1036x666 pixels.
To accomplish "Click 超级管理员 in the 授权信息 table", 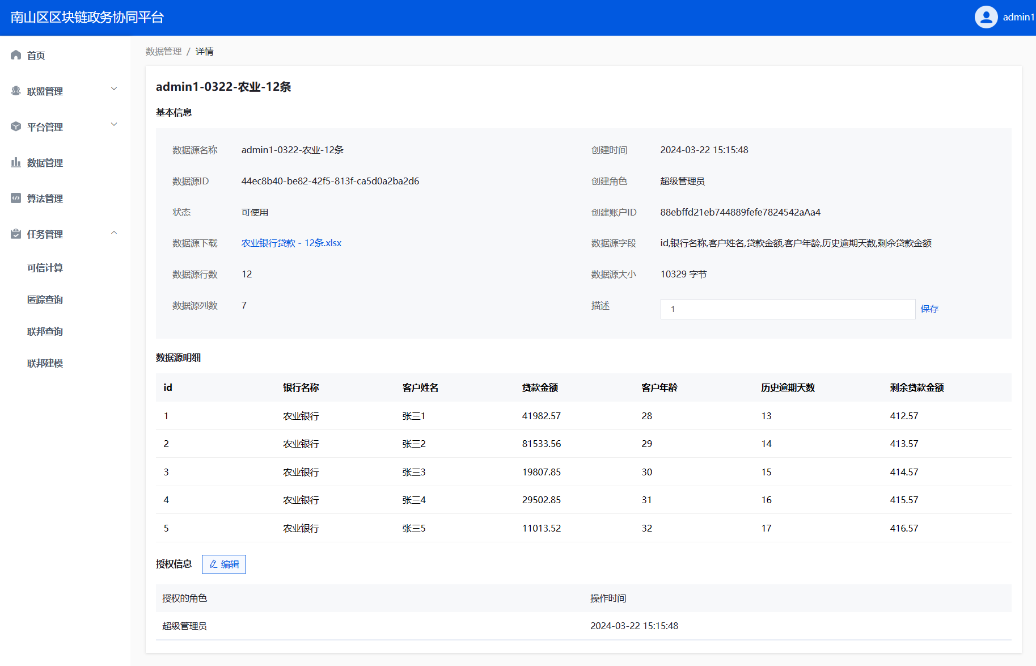I will (x=184, y=626).
